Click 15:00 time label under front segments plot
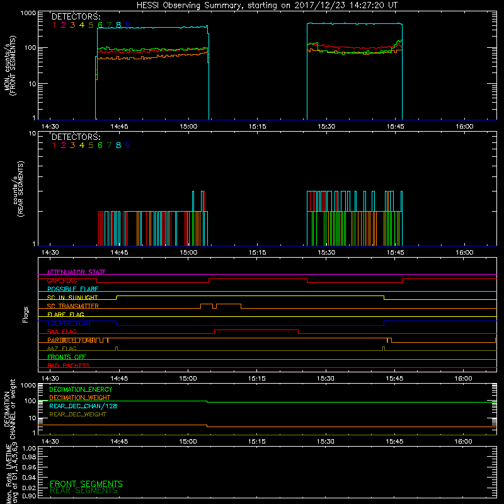504x504 pixels. click(x=188, y=127)
